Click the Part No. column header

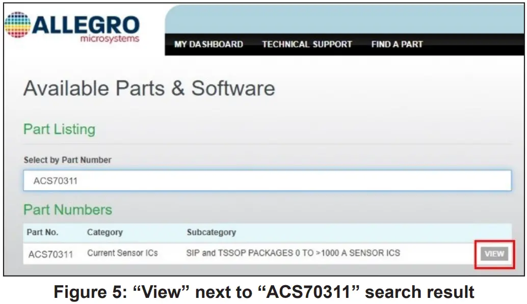(42, 232)
